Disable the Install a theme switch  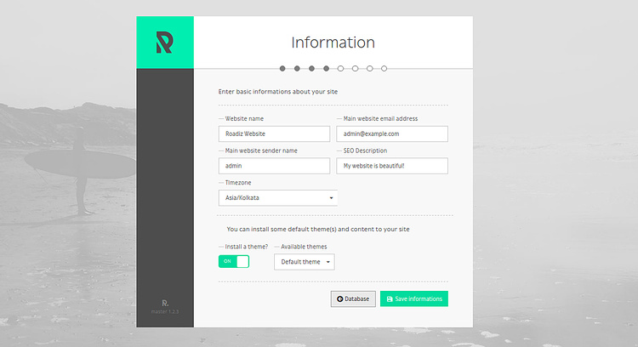click(234, 261)
